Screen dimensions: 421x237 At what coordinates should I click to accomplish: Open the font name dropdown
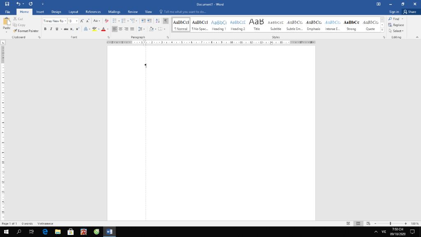pyautogui.click(x=65, y=21)
